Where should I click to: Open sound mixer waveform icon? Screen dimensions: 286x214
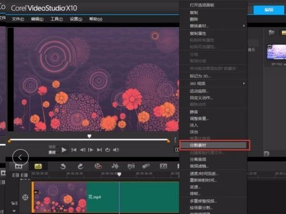pyautogui.click(x=115, y=166)
